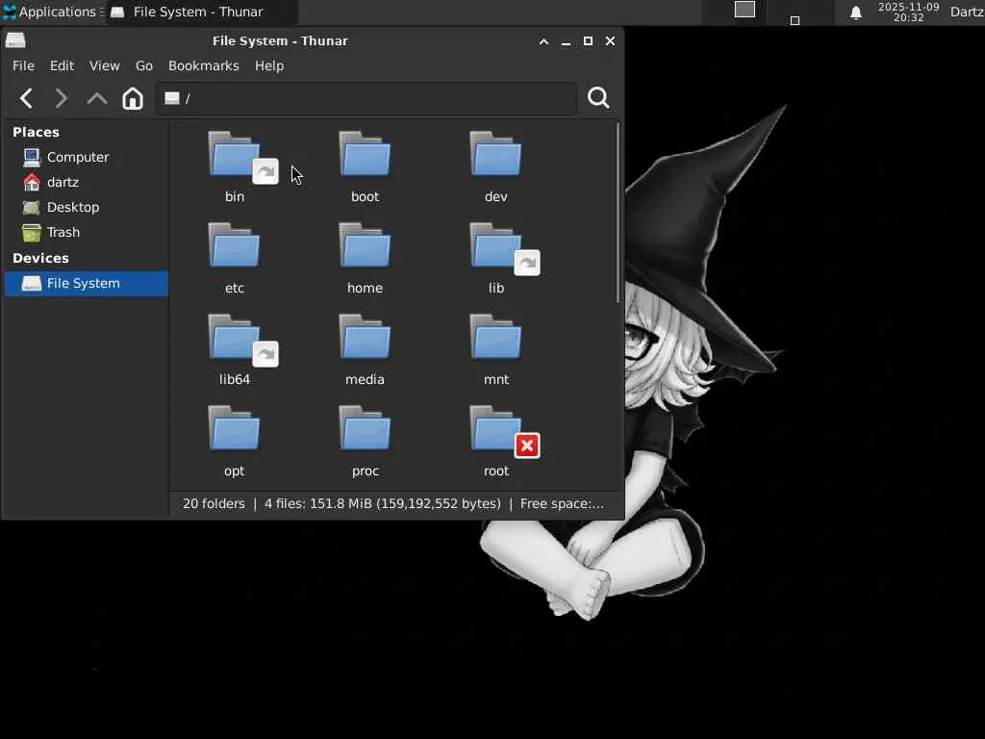
Task: Open dartz home in Places sidebar
Action: [x=86, y=182]
